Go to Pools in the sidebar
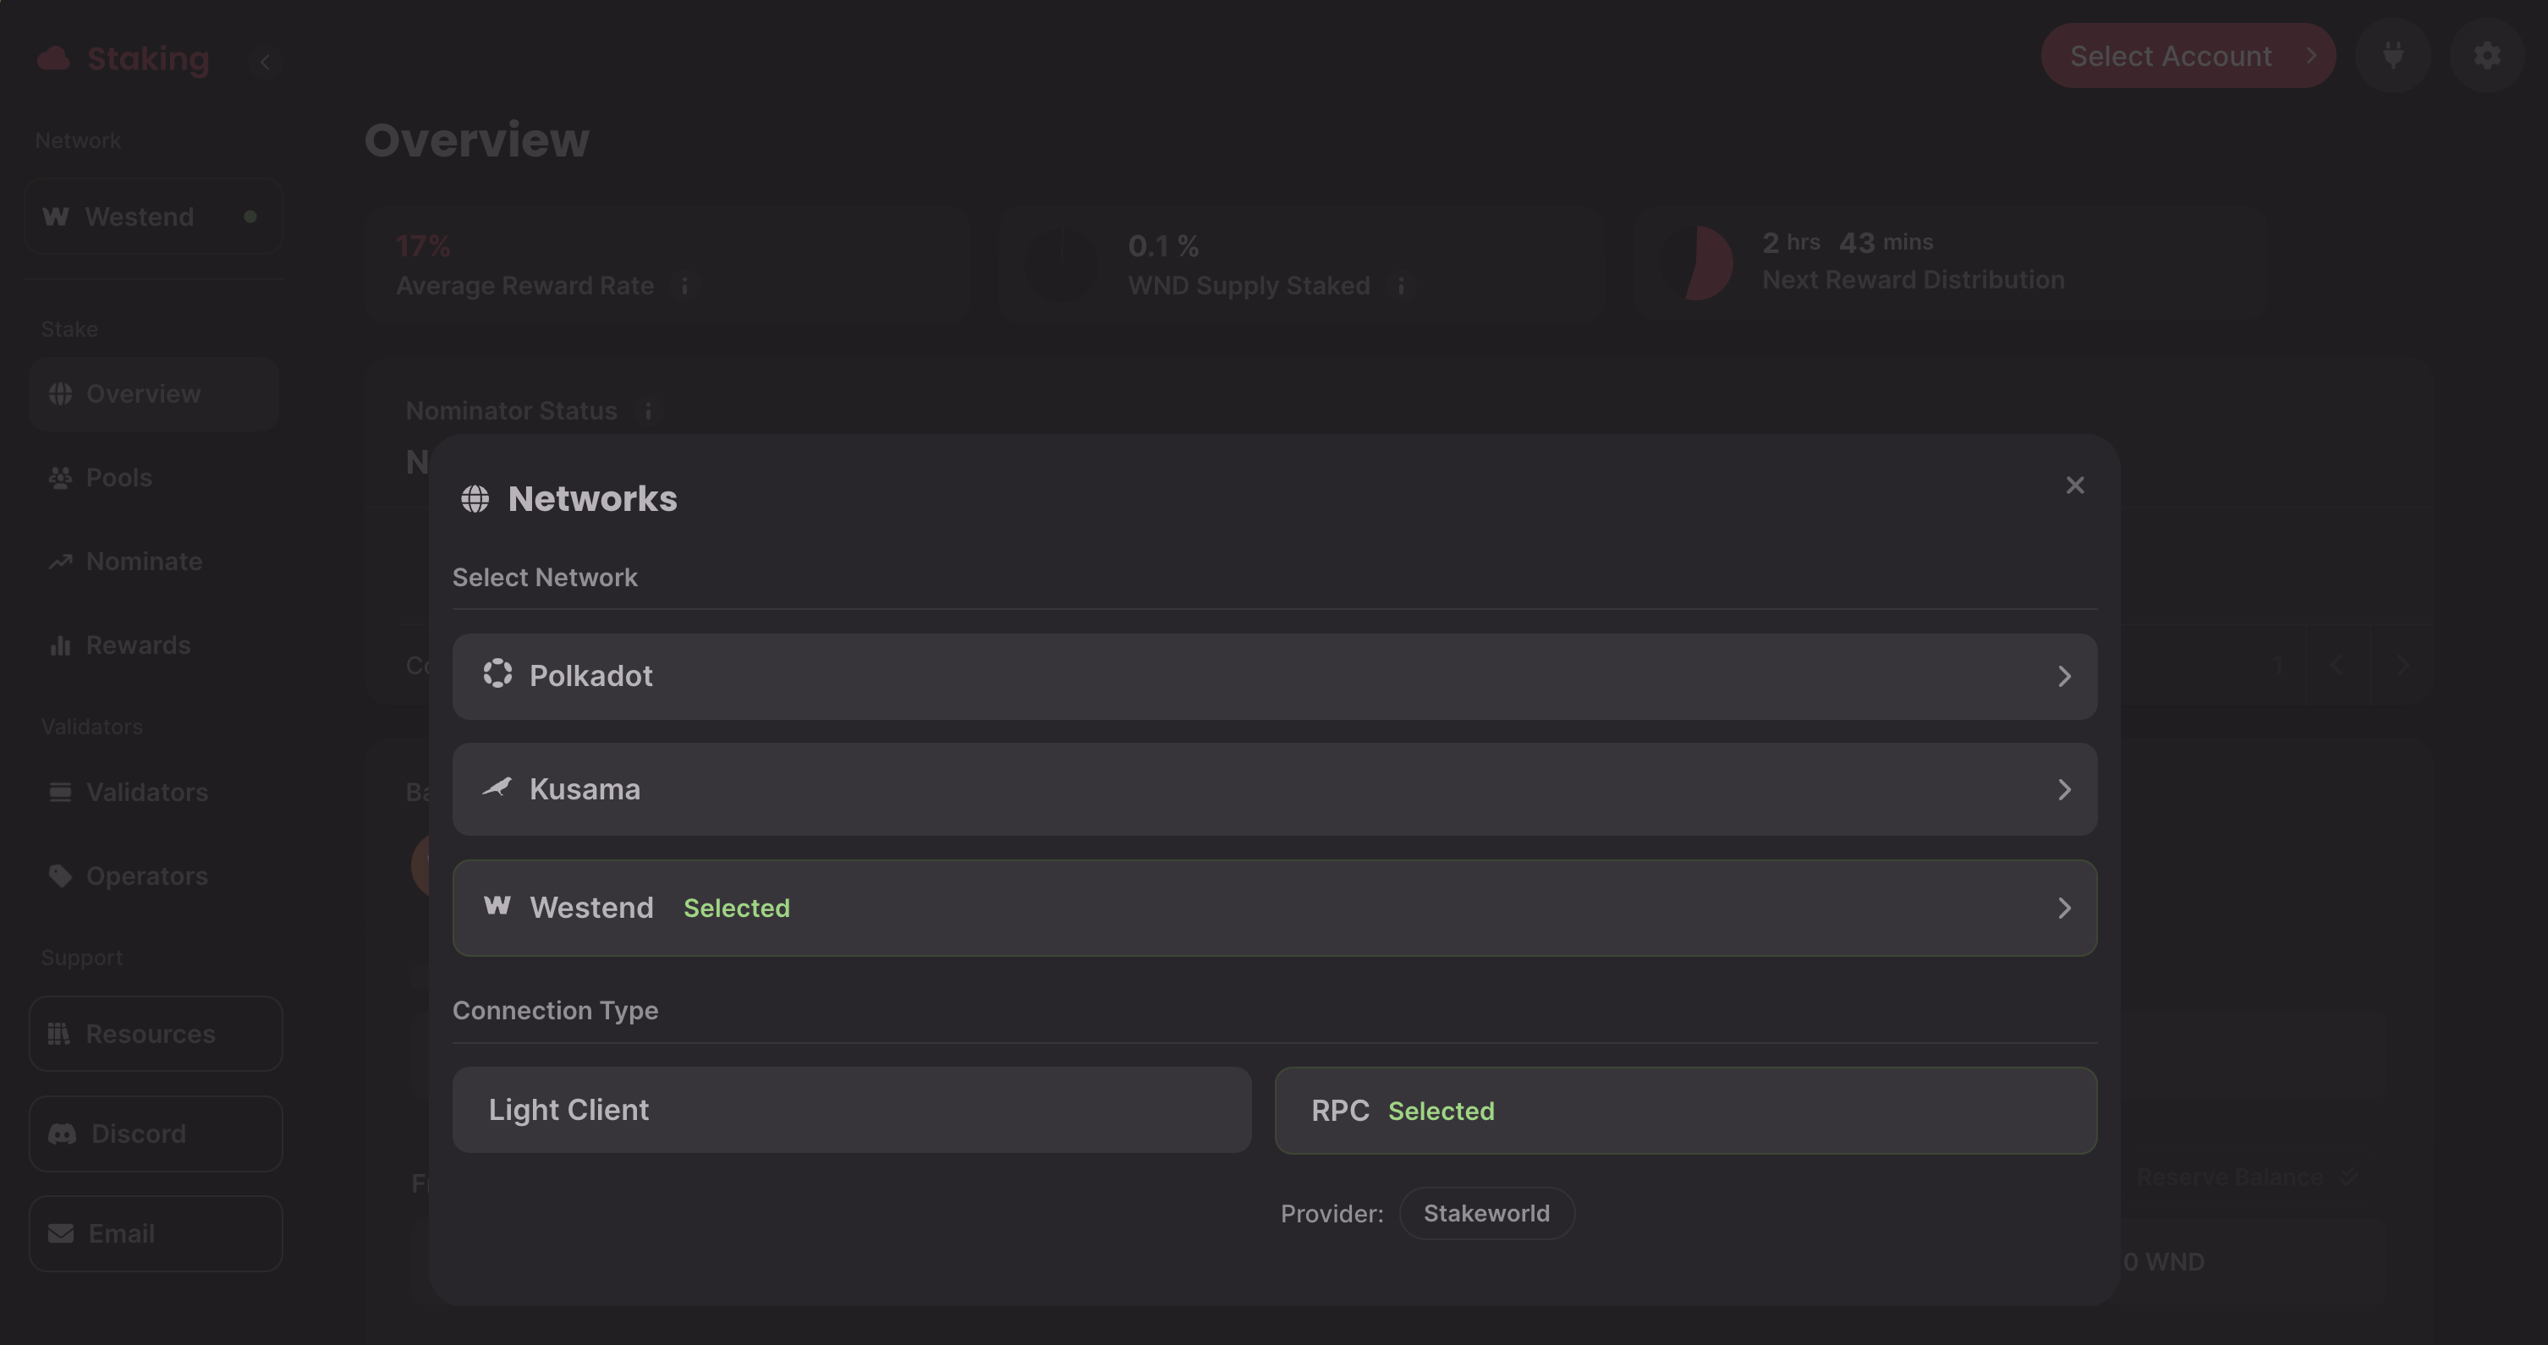 pos(153,478)
